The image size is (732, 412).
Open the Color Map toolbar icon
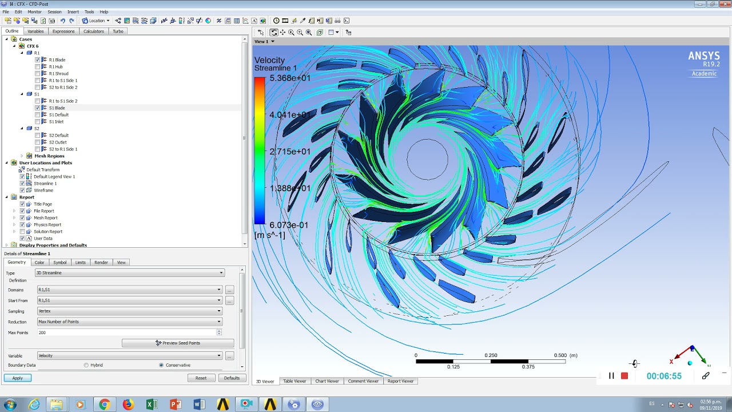pyautogui.click(x=208, y=21)
